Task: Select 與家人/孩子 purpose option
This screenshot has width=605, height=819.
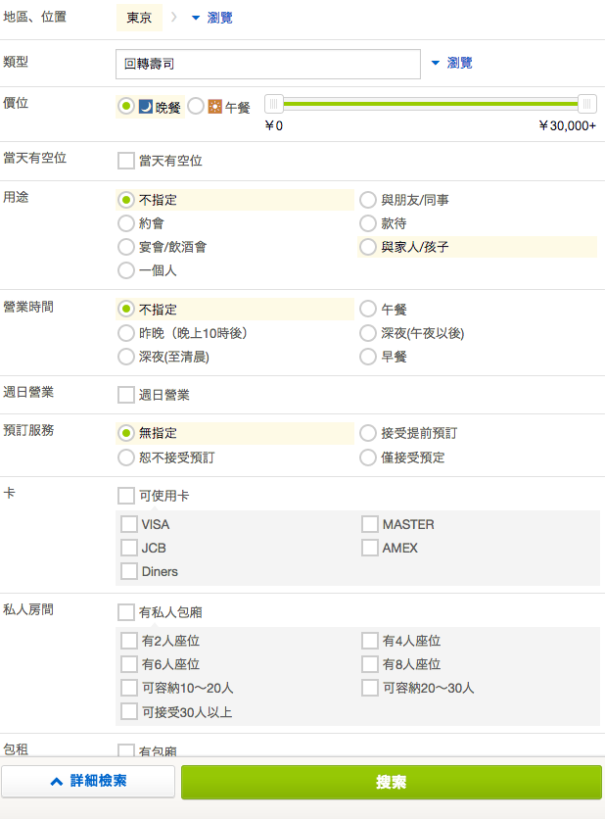Action: tap(368, 247)
